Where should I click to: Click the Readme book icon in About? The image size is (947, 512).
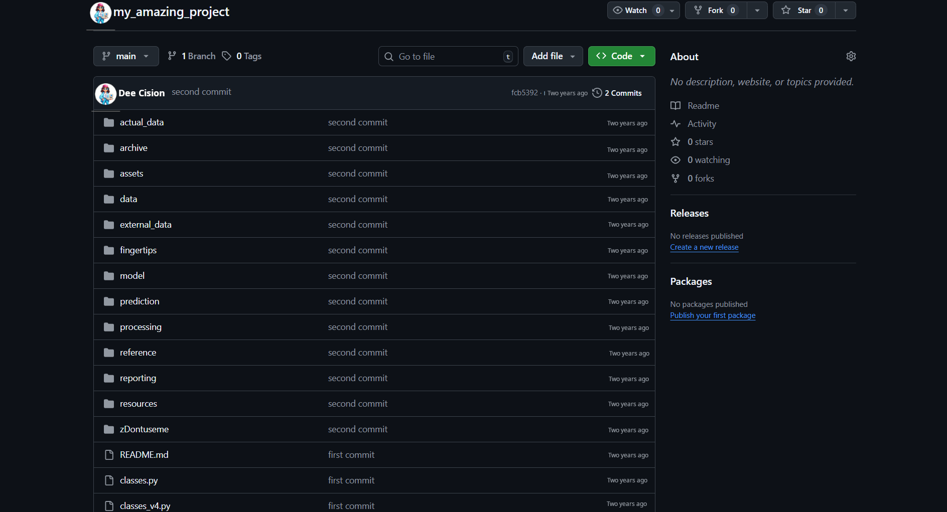pos(675,105)
